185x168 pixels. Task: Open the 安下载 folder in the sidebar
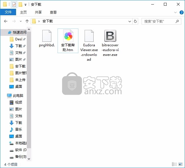click(17, 66)
